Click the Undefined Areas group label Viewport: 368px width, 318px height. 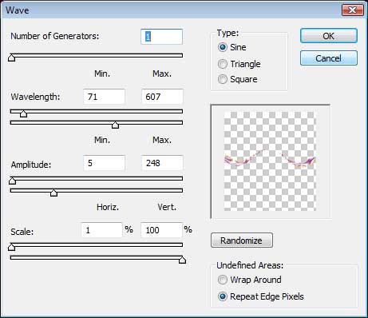click(x=250, y=265)
